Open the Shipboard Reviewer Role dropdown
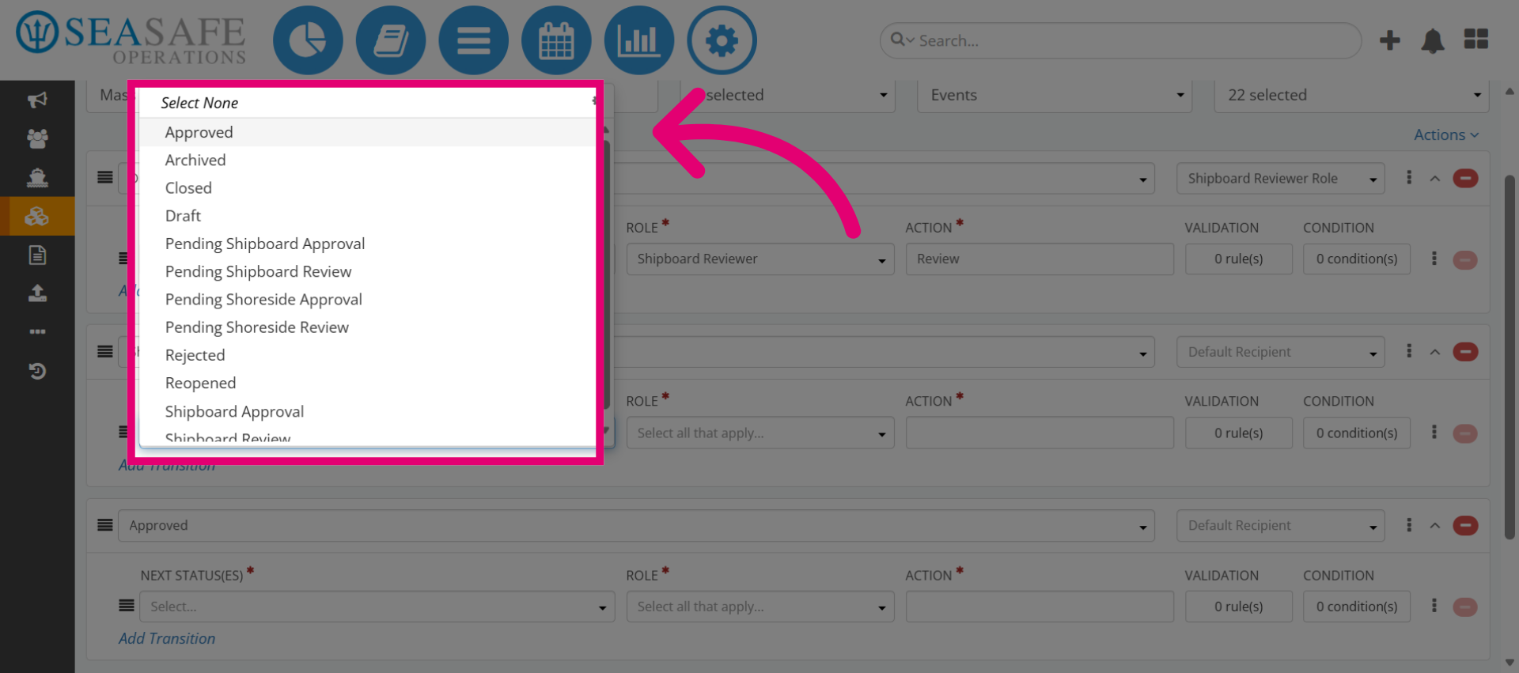 (1280, 179)
